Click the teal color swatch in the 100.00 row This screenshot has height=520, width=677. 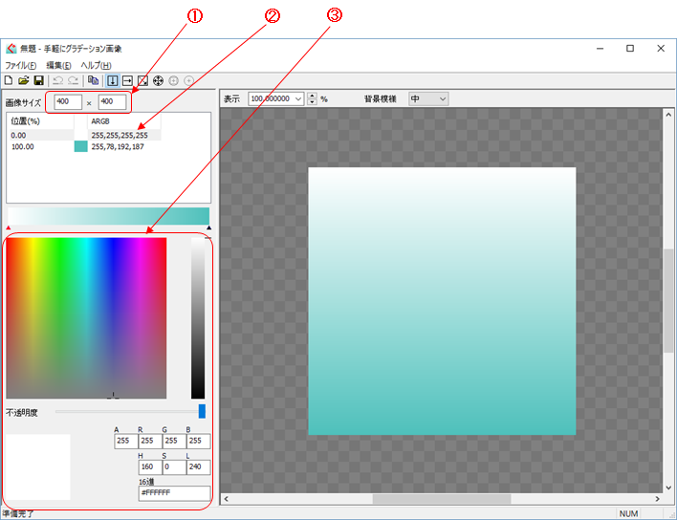point(80,146)
